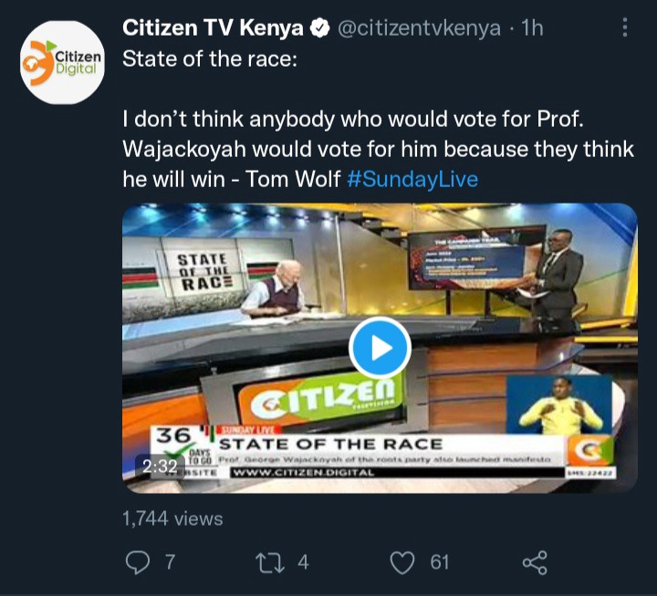This screenshot has height=596, width=657.
Task: Open the tweet's three-dot more menu
Action: [625, 27]
